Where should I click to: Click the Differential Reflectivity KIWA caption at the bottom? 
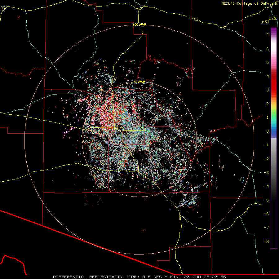click(139, 277)
